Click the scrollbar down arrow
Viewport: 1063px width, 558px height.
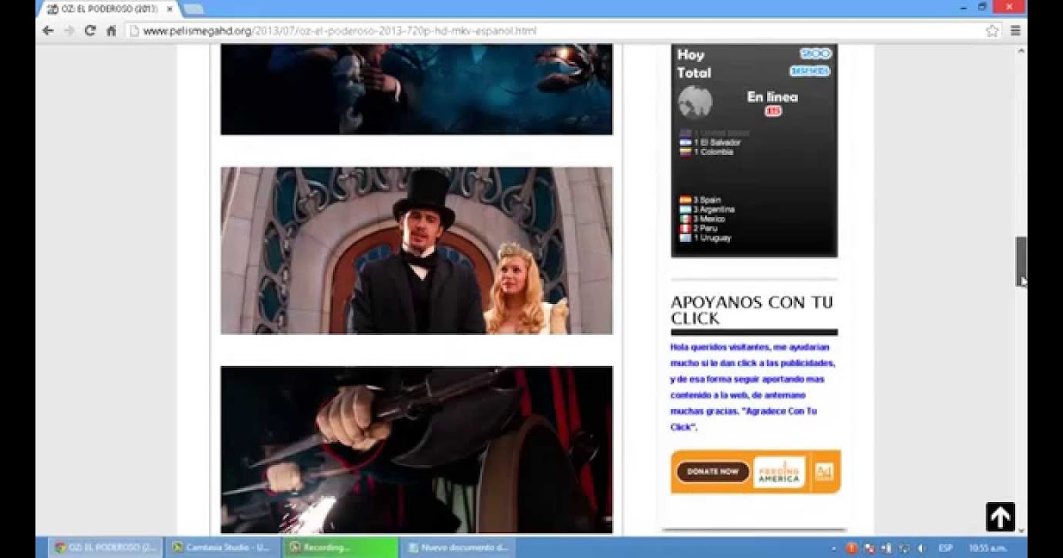pyautogui.click(x=1020, y=530)
